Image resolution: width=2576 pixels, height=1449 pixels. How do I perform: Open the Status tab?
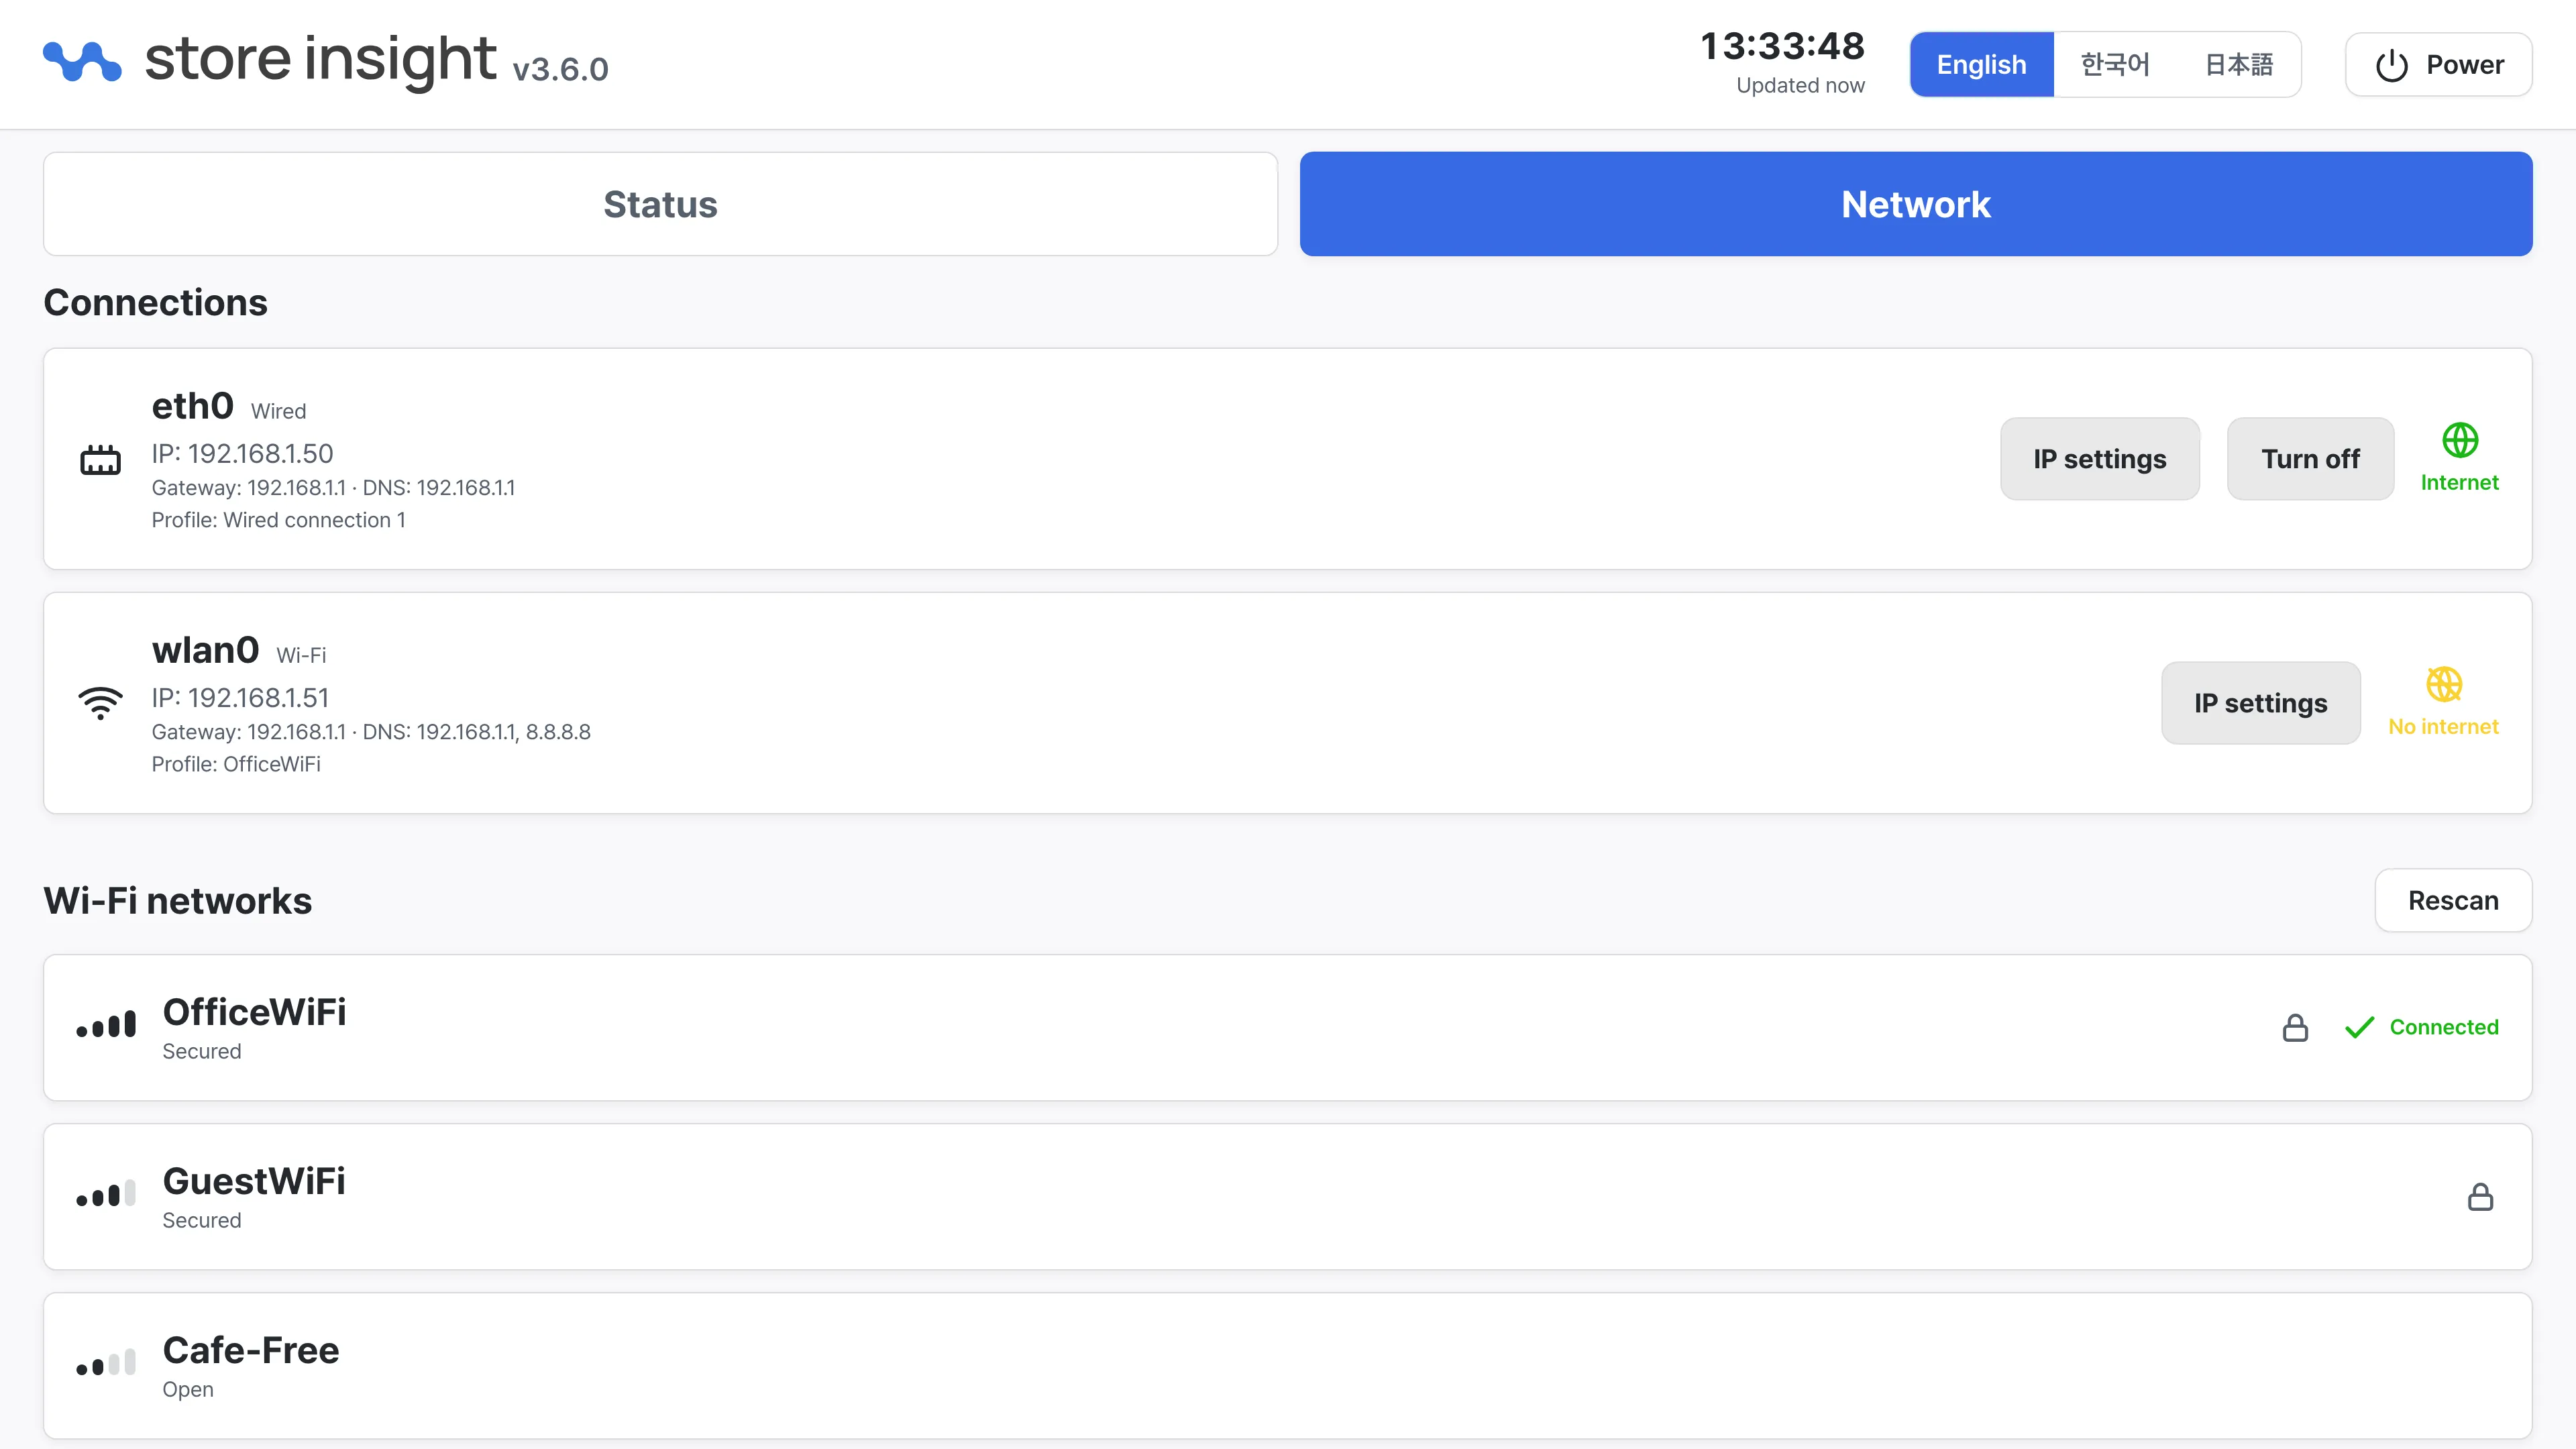(660, 204)
